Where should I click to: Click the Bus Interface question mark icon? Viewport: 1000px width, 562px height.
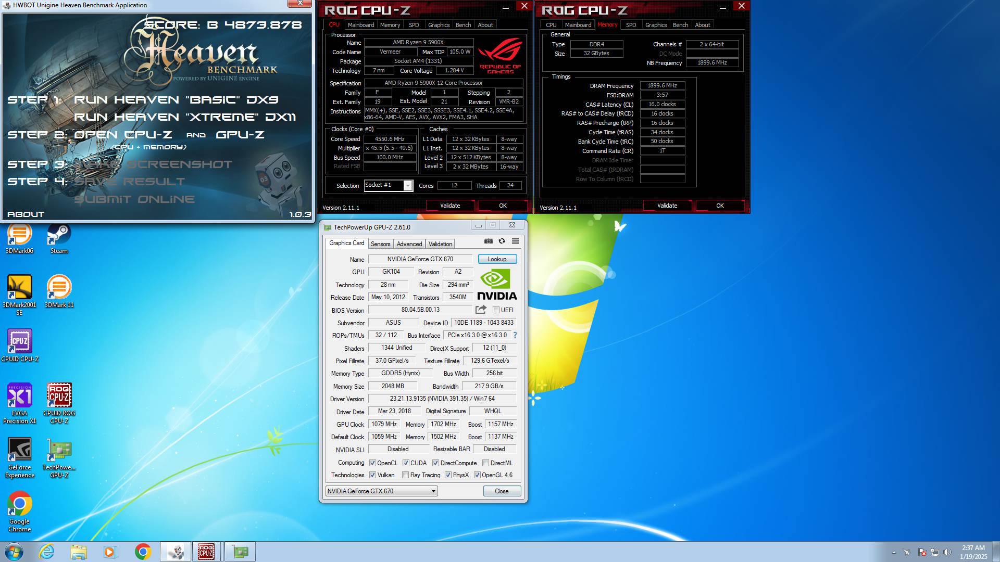[x=515, y=335]
